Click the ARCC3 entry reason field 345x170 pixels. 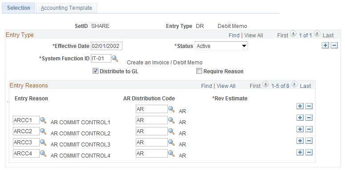[x=26, y=142]
